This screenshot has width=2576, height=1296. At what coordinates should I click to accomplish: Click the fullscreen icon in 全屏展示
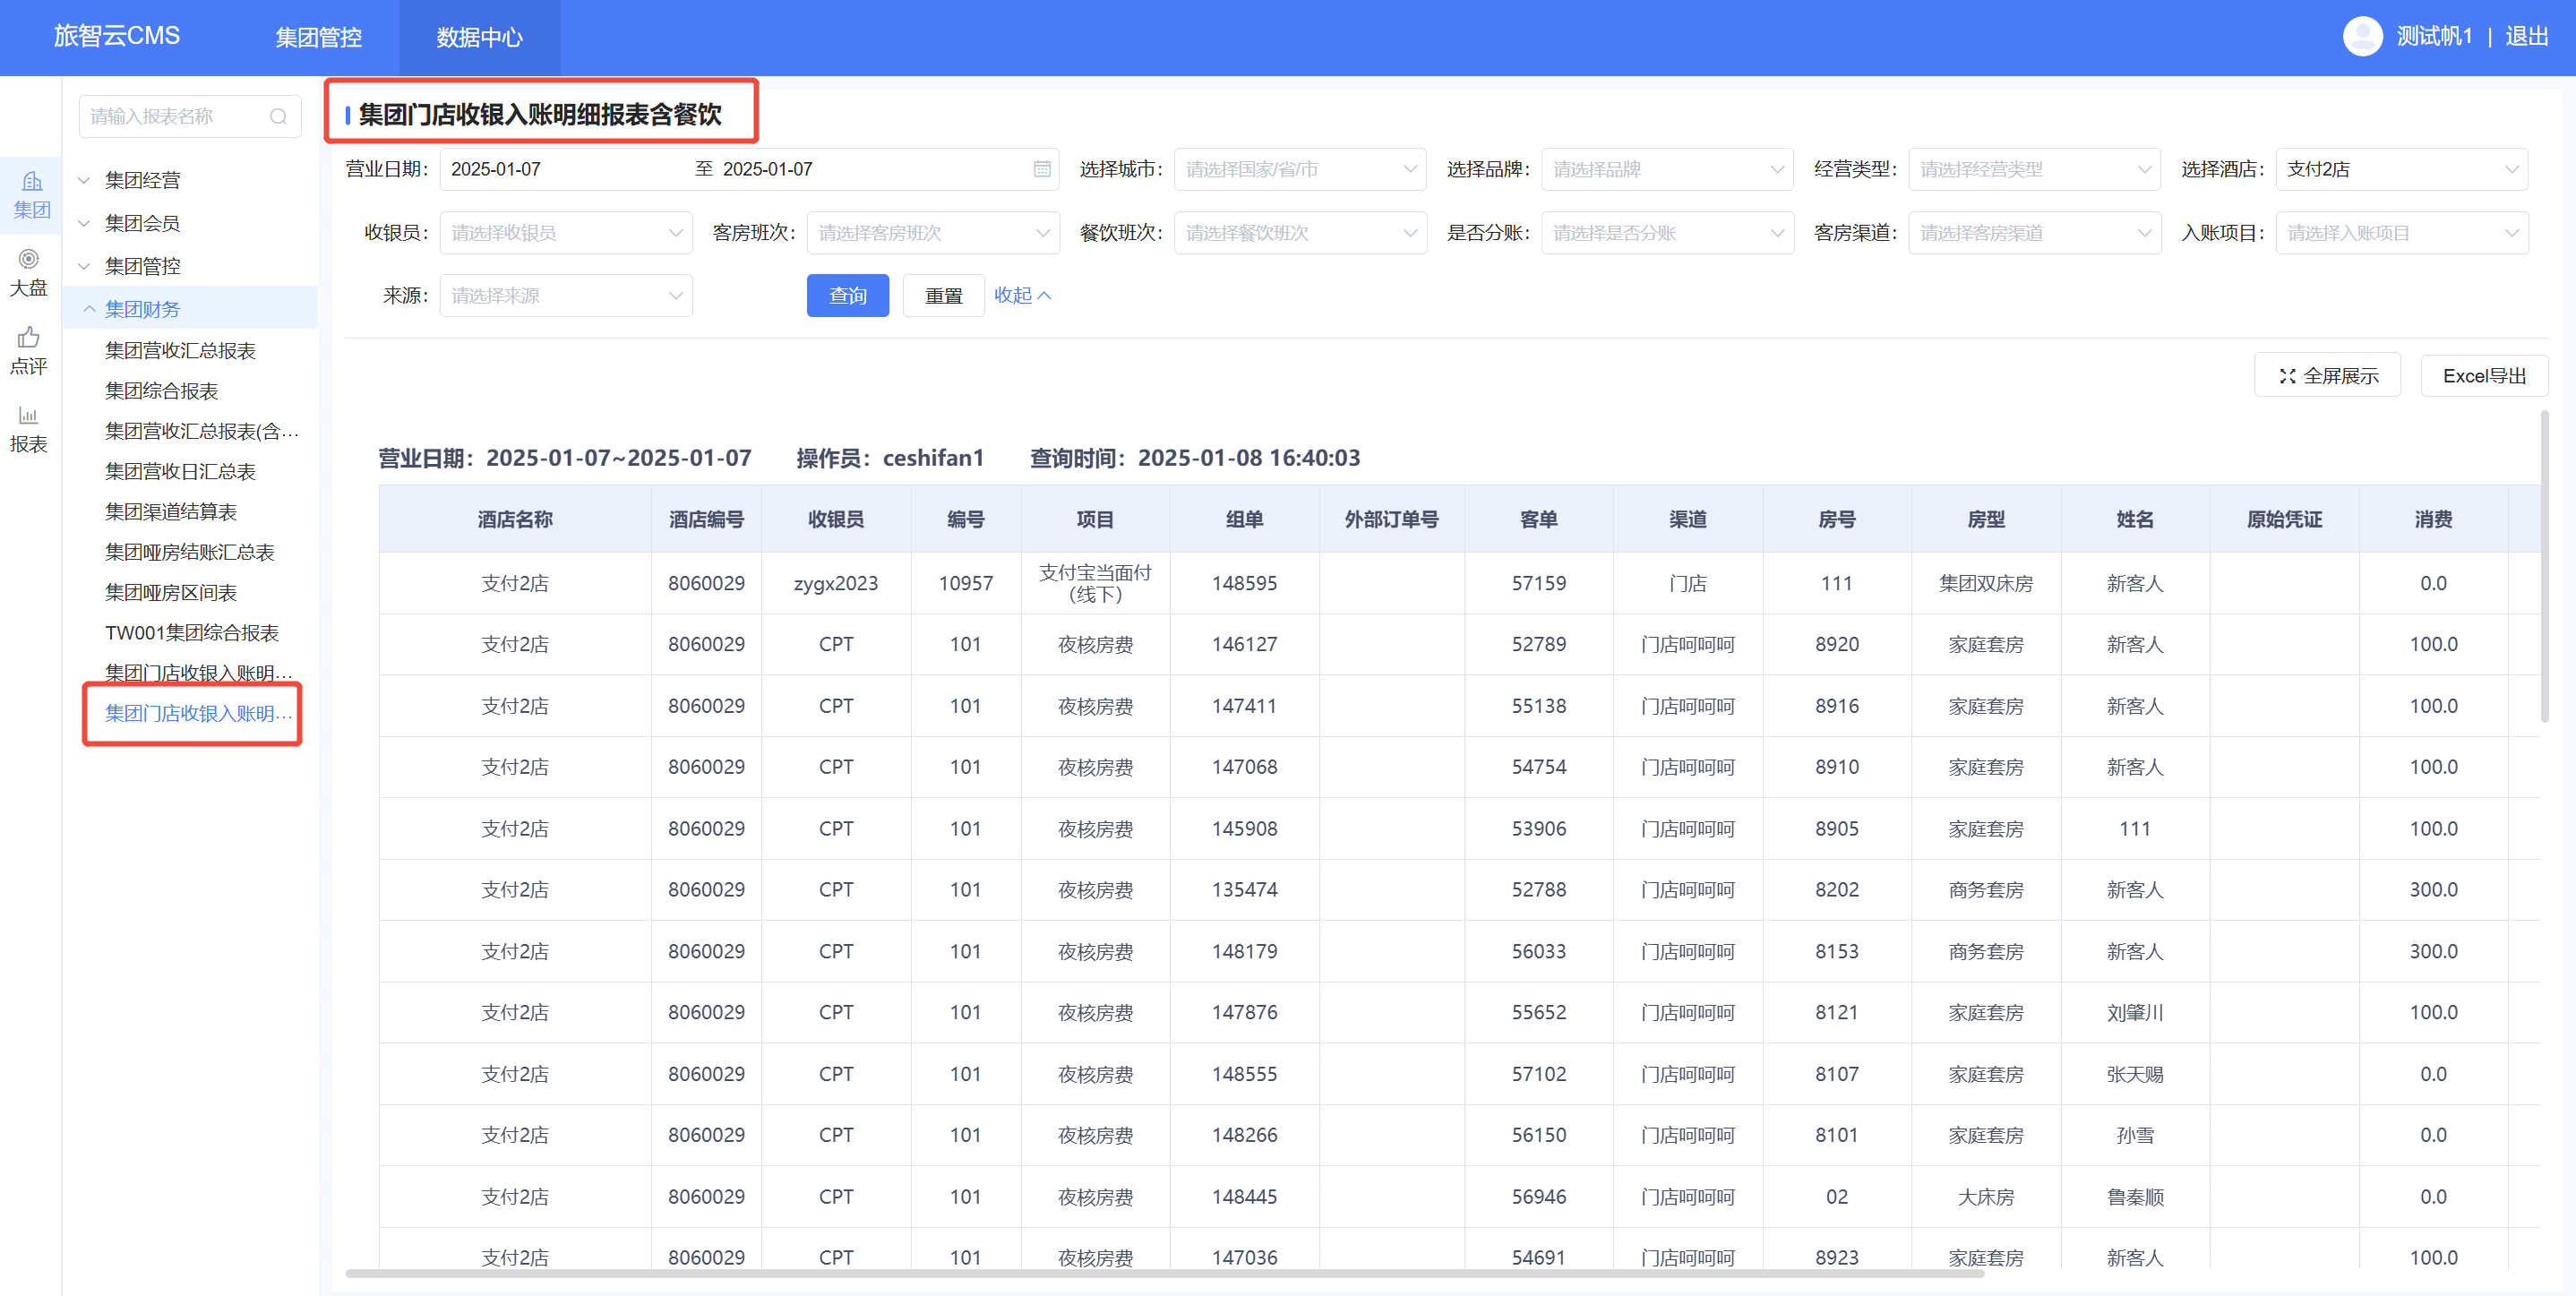(2287, 376)
